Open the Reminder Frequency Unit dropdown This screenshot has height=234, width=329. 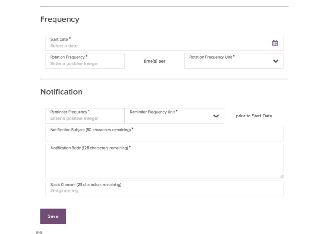[174, 116]
